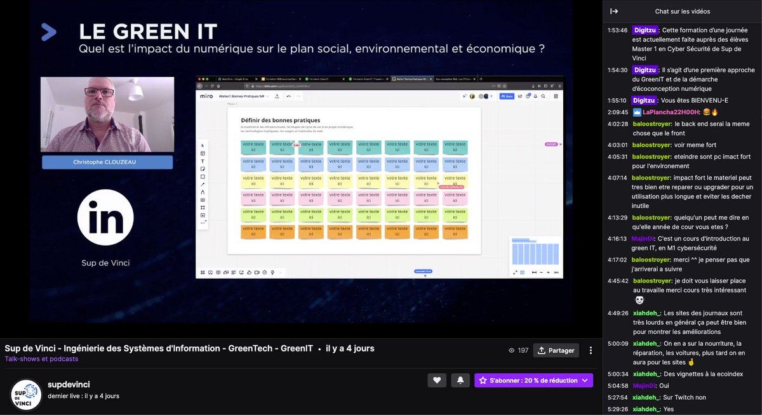The image size is (762, 415).
Task: Jump to chat timestamp 5:00:09
Action: point(617,343)
